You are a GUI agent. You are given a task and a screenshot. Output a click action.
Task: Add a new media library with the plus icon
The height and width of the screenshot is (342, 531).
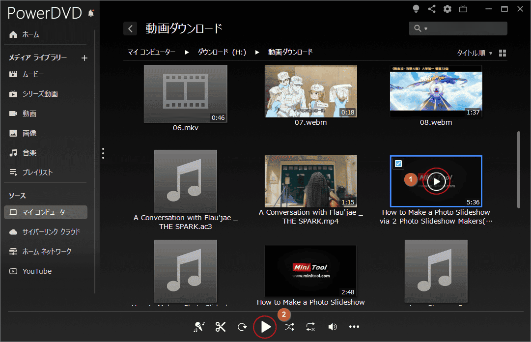84,58
